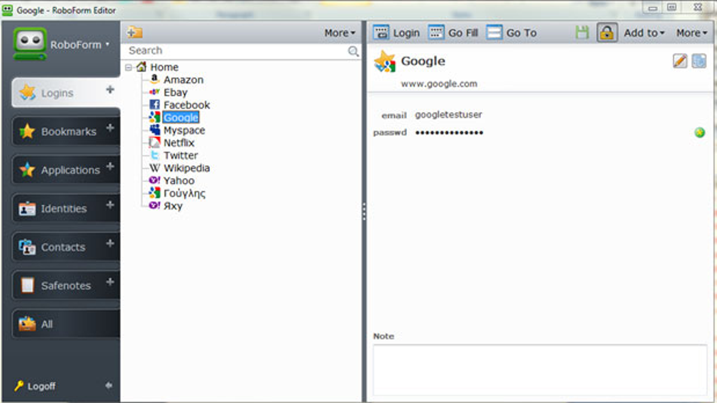The height and width of the screenshot is (403, 717).
Task: Click the edit pencil icon beside Google
Action: coord(680,61)
